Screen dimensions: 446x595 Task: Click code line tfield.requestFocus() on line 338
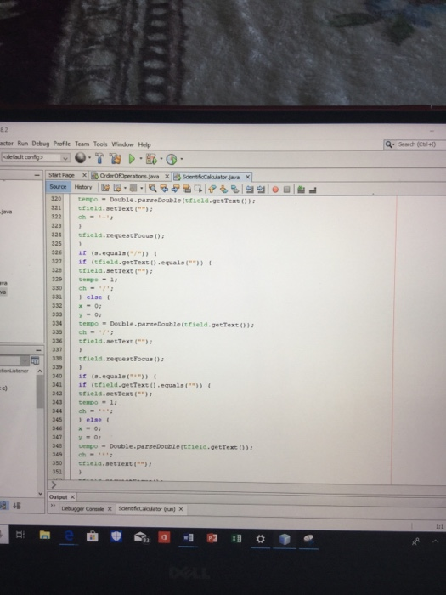click(121, 359)
